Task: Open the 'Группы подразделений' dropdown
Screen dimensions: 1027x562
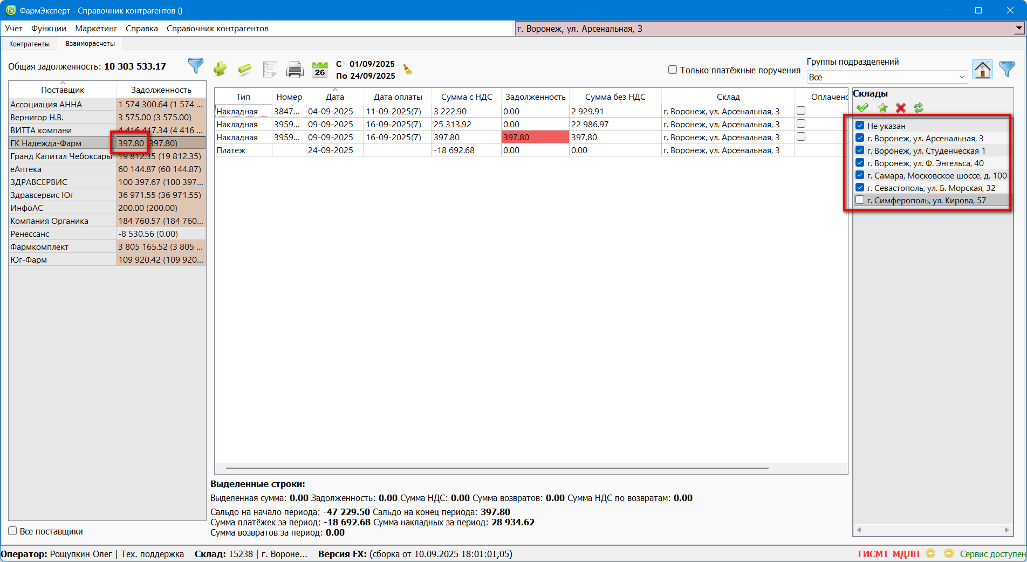Action: pos(886,77)
